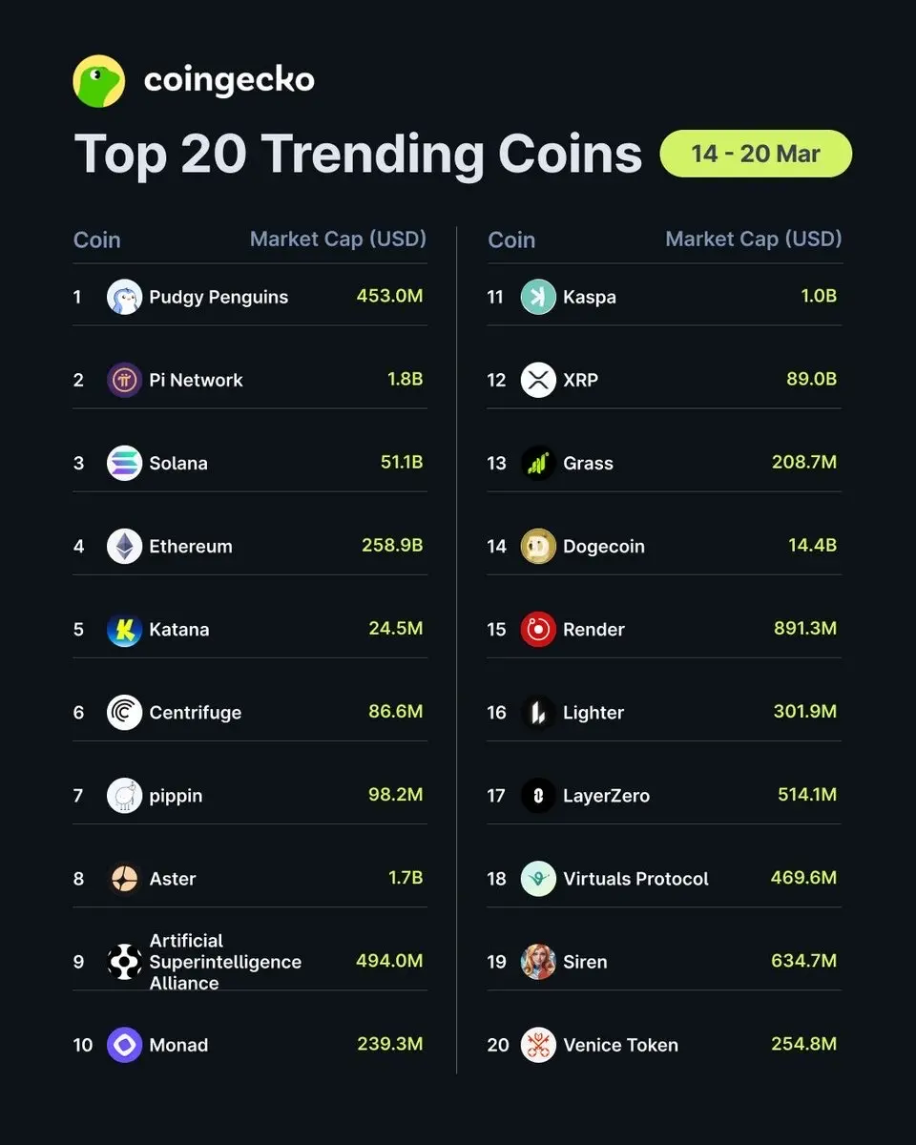Click the Virtuals Protocol coin name
The width and height of the screenshot is (916, 1145).
pos(635,879)
